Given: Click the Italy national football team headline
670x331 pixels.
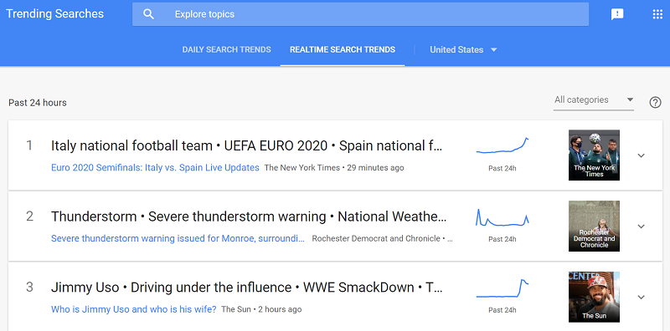Looking at the screenshot, I should 247,146.
